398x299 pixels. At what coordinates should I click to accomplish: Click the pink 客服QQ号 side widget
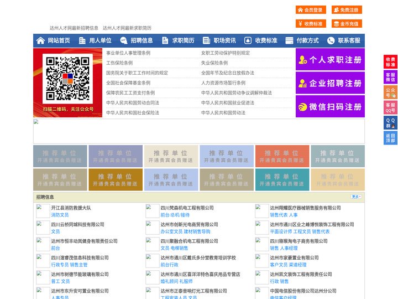(390, 107)
